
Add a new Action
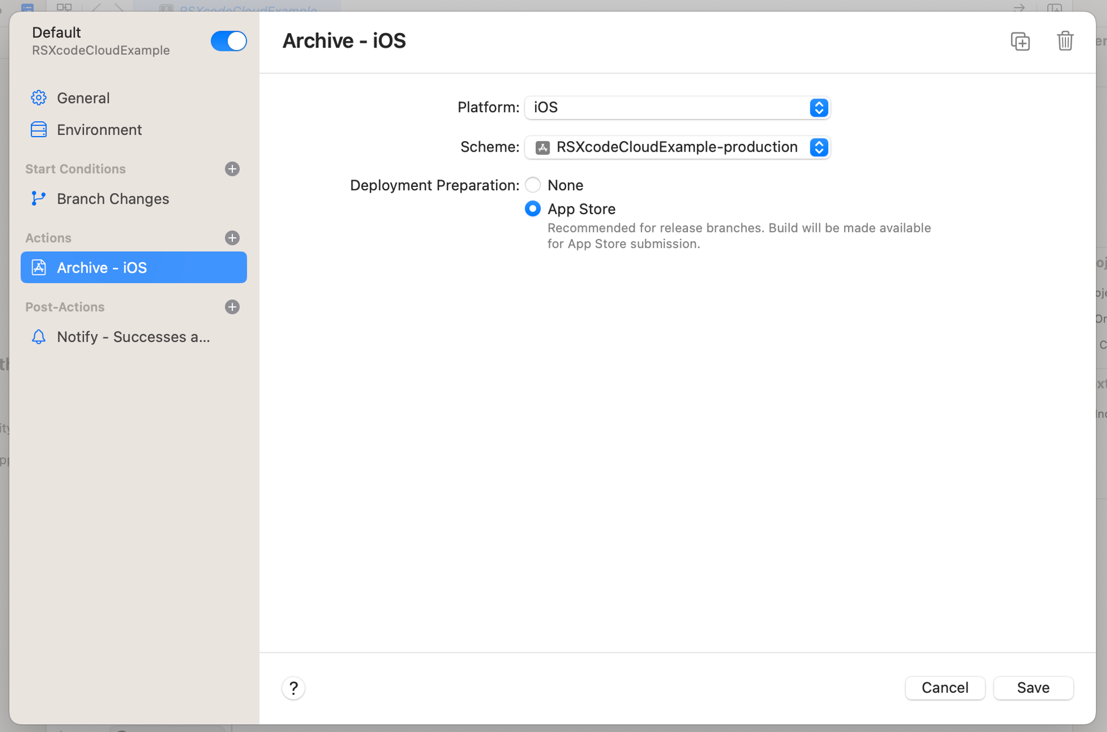(232, 238)
